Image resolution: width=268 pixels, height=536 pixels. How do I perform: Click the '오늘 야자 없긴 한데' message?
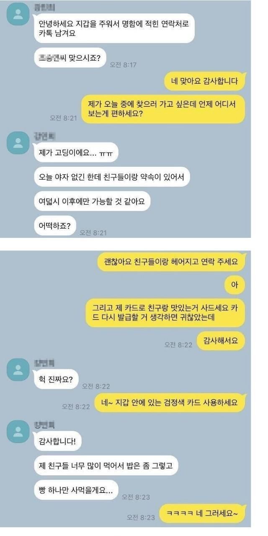pos(112,176)
